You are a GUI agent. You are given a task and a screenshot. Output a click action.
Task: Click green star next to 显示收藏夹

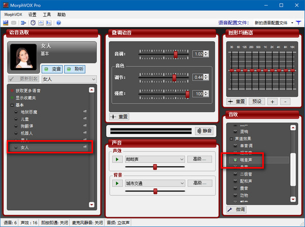(x=12, y=98)
